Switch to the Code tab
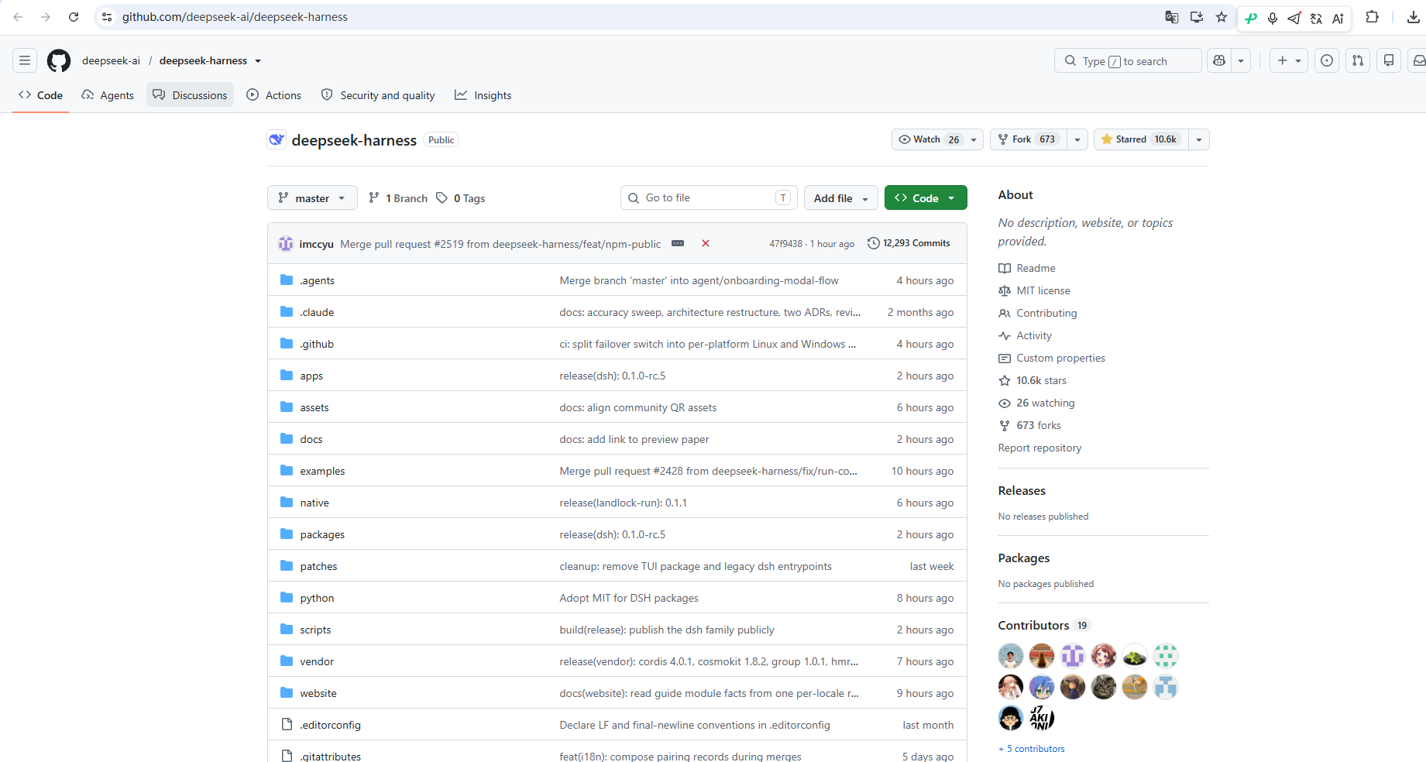This screenshot has width=1426, height=762. 41,94
